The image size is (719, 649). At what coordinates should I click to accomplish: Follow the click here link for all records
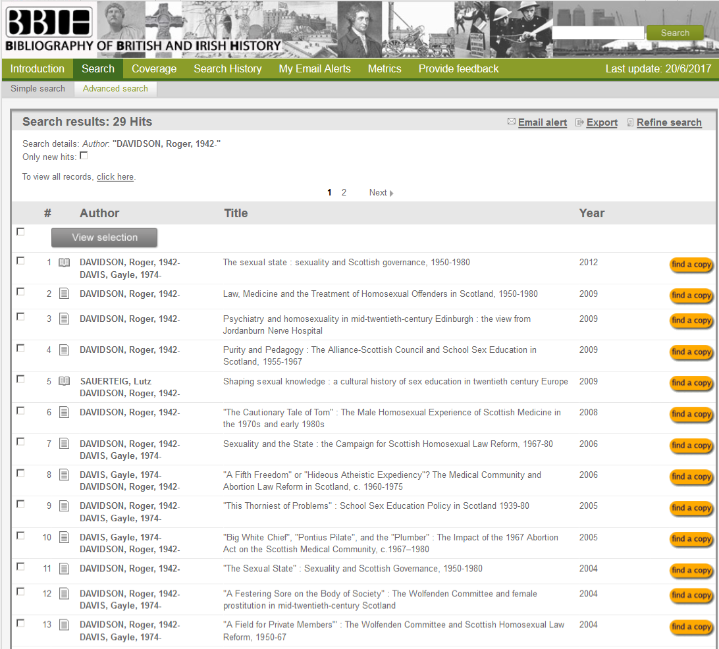pos(115,177)
